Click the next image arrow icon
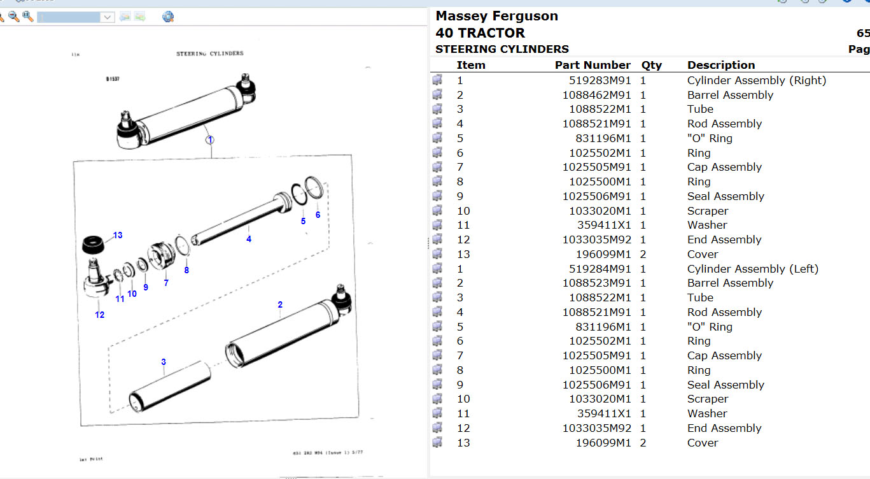870x479 pixels. click(x=140, y=17)
